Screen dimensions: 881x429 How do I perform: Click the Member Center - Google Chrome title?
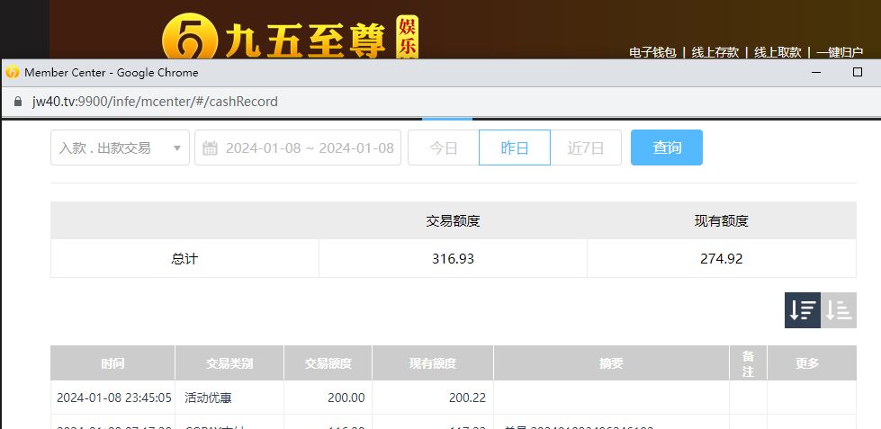tap(112, 73)
